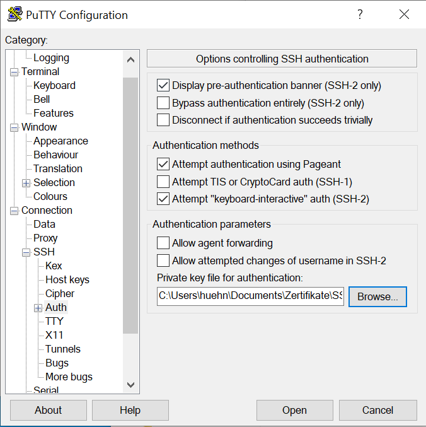The width and height of the screenshot is (426, 427).
Task: Select Tunnels in category tree
Action: coord(63,349)
